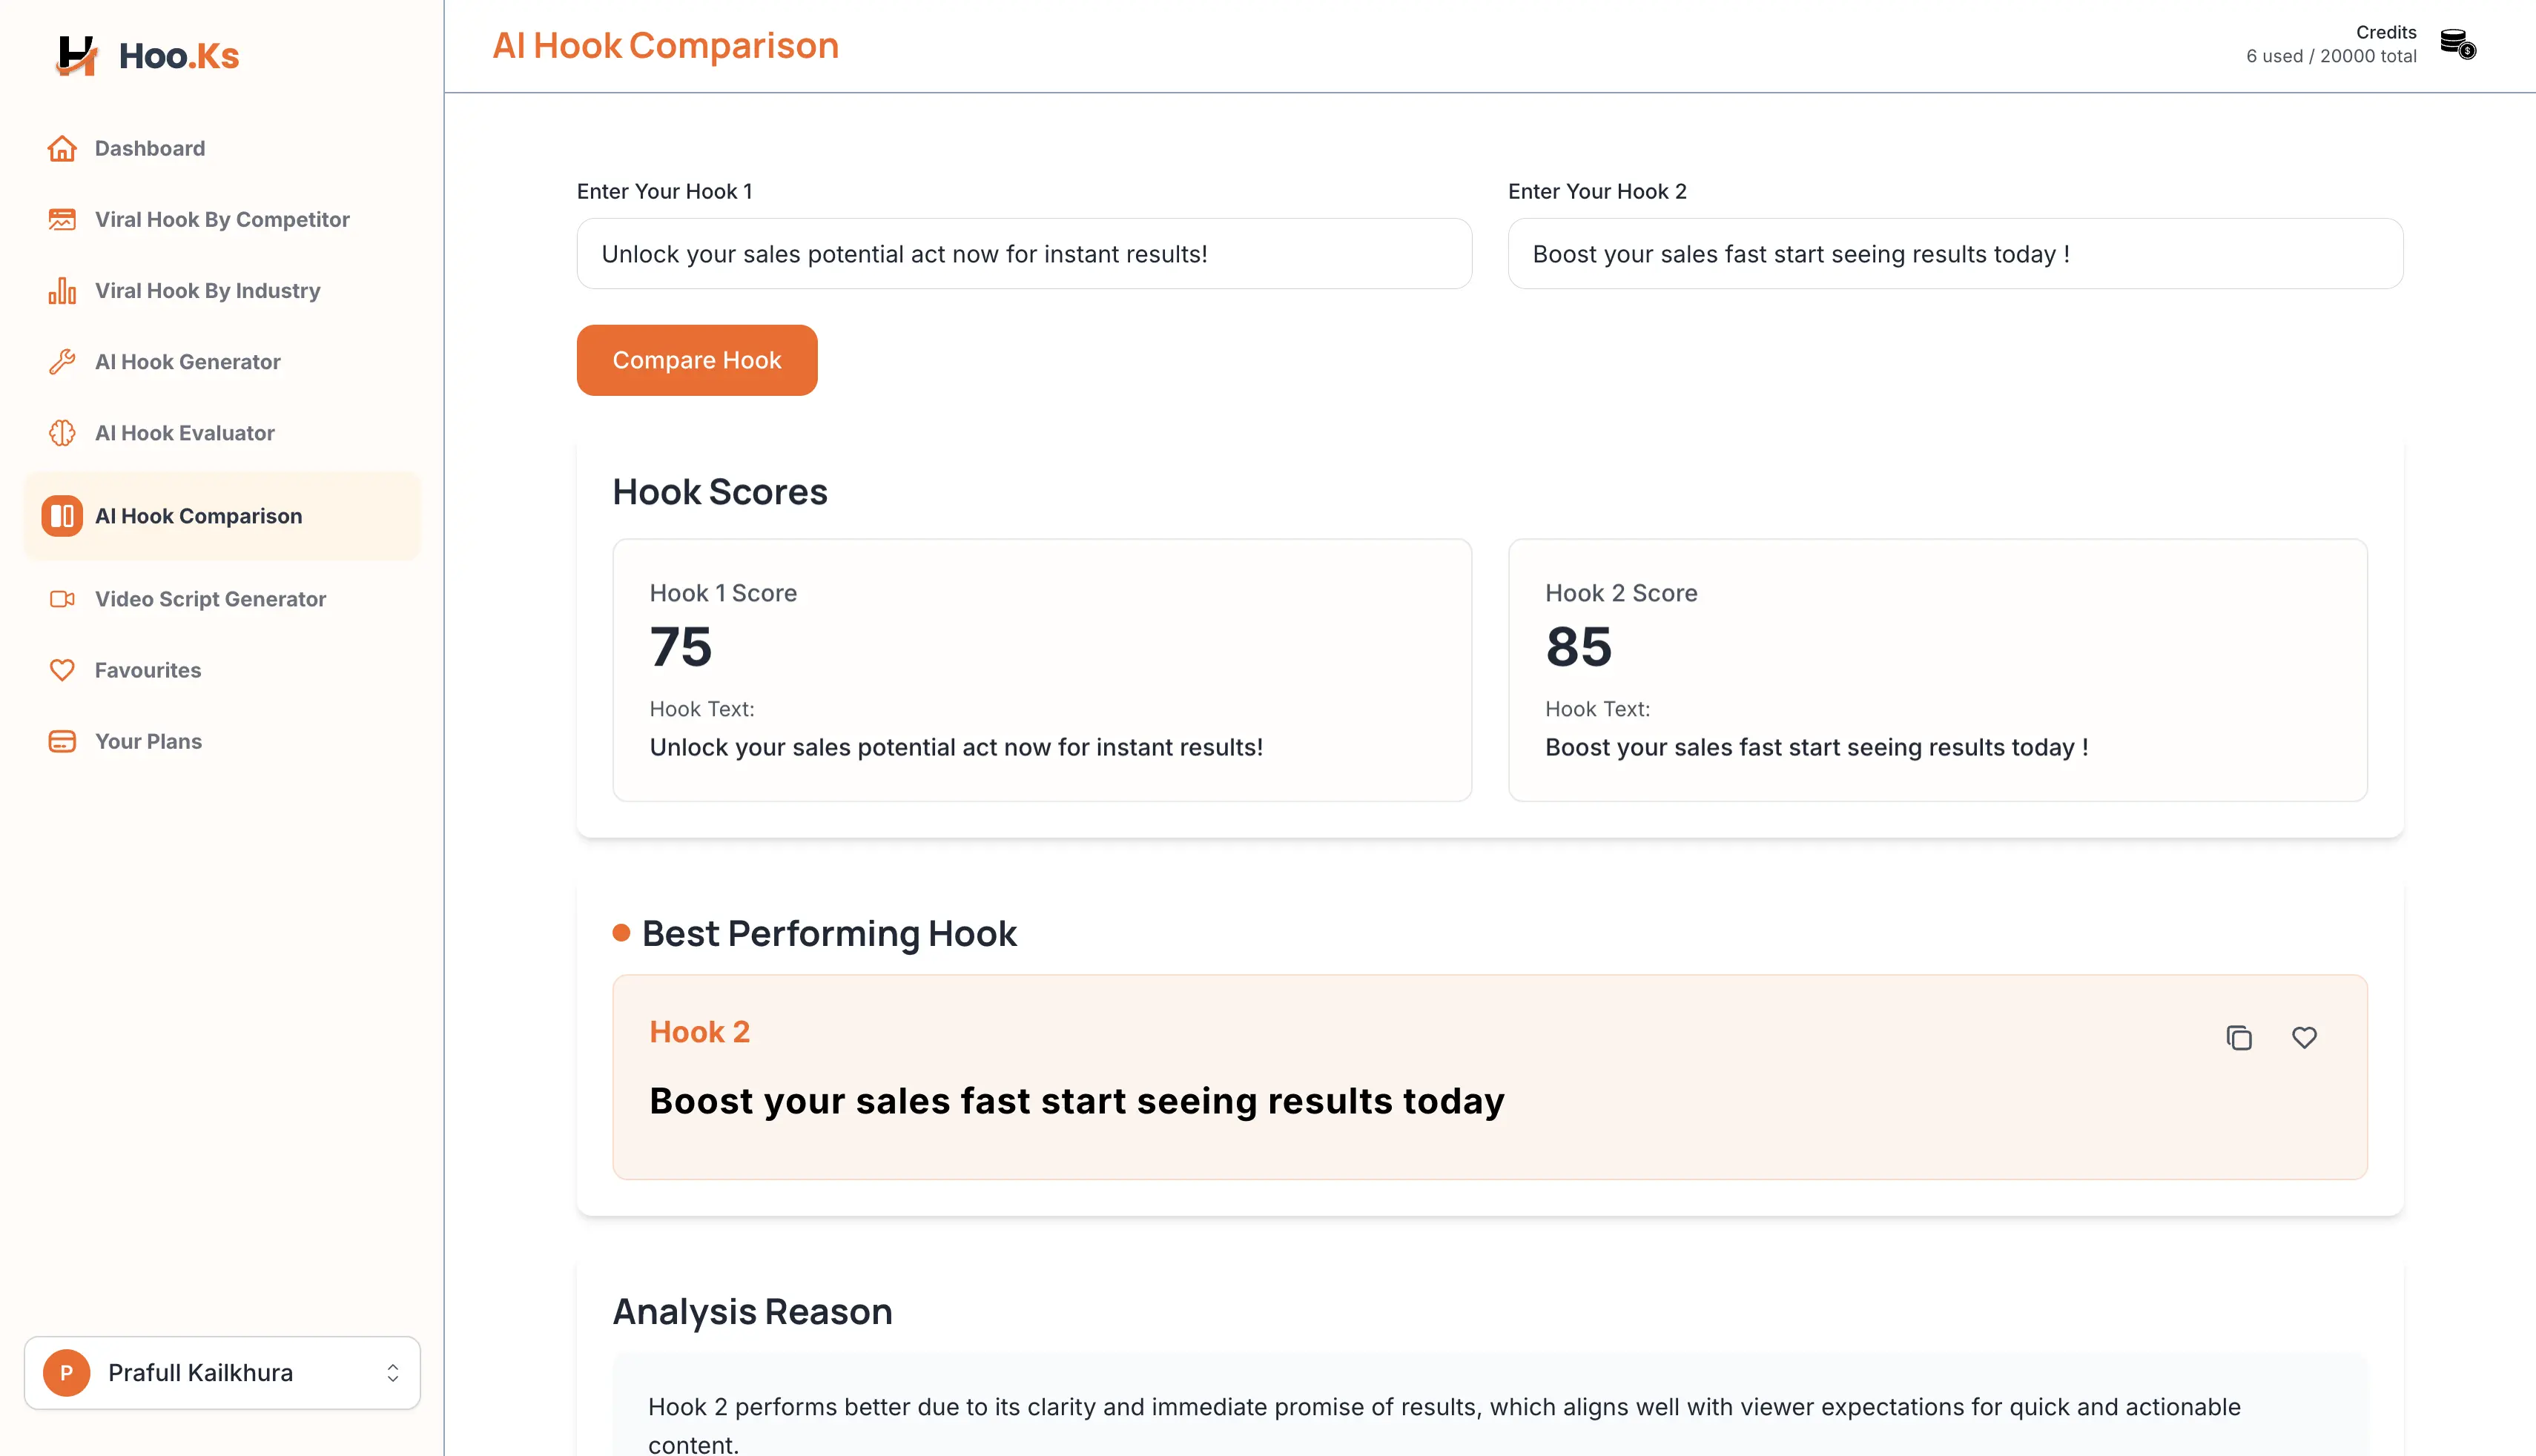Favourite the best performing hook with heart
The width and height of the screenshot is (2536, 1456).
click(2304, 1038)
